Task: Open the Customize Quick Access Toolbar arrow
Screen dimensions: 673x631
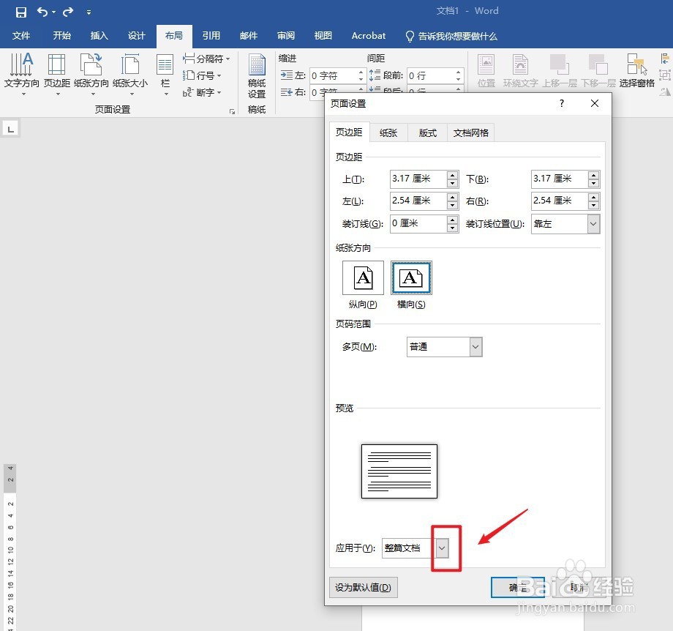Action: (89, 12)
